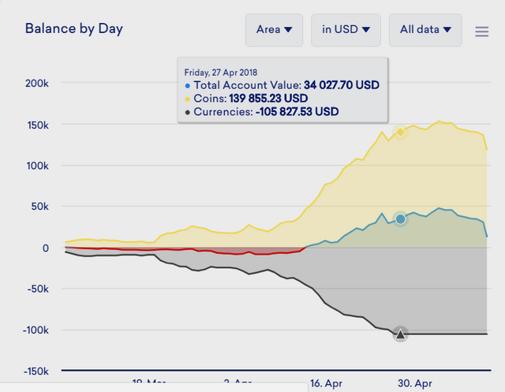Open the Area chart type dropdown
505x392 pixels.
274,30
